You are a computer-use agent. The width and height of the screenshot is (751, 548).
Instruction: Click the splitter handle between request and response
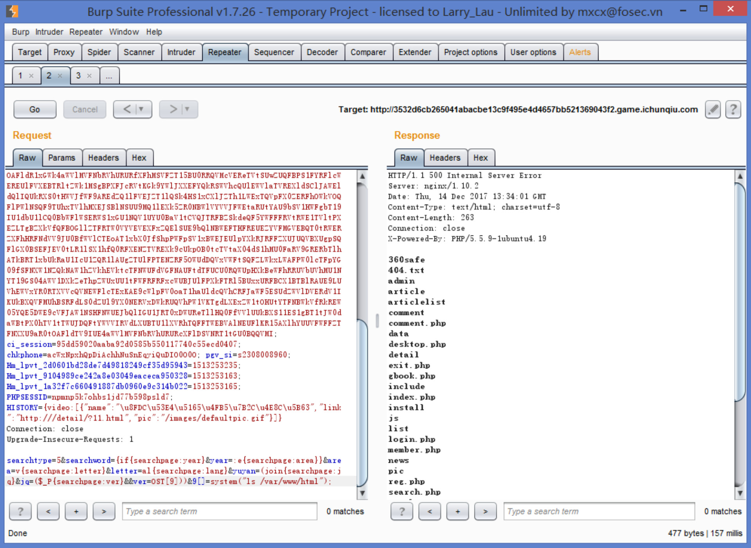(377, 321)
